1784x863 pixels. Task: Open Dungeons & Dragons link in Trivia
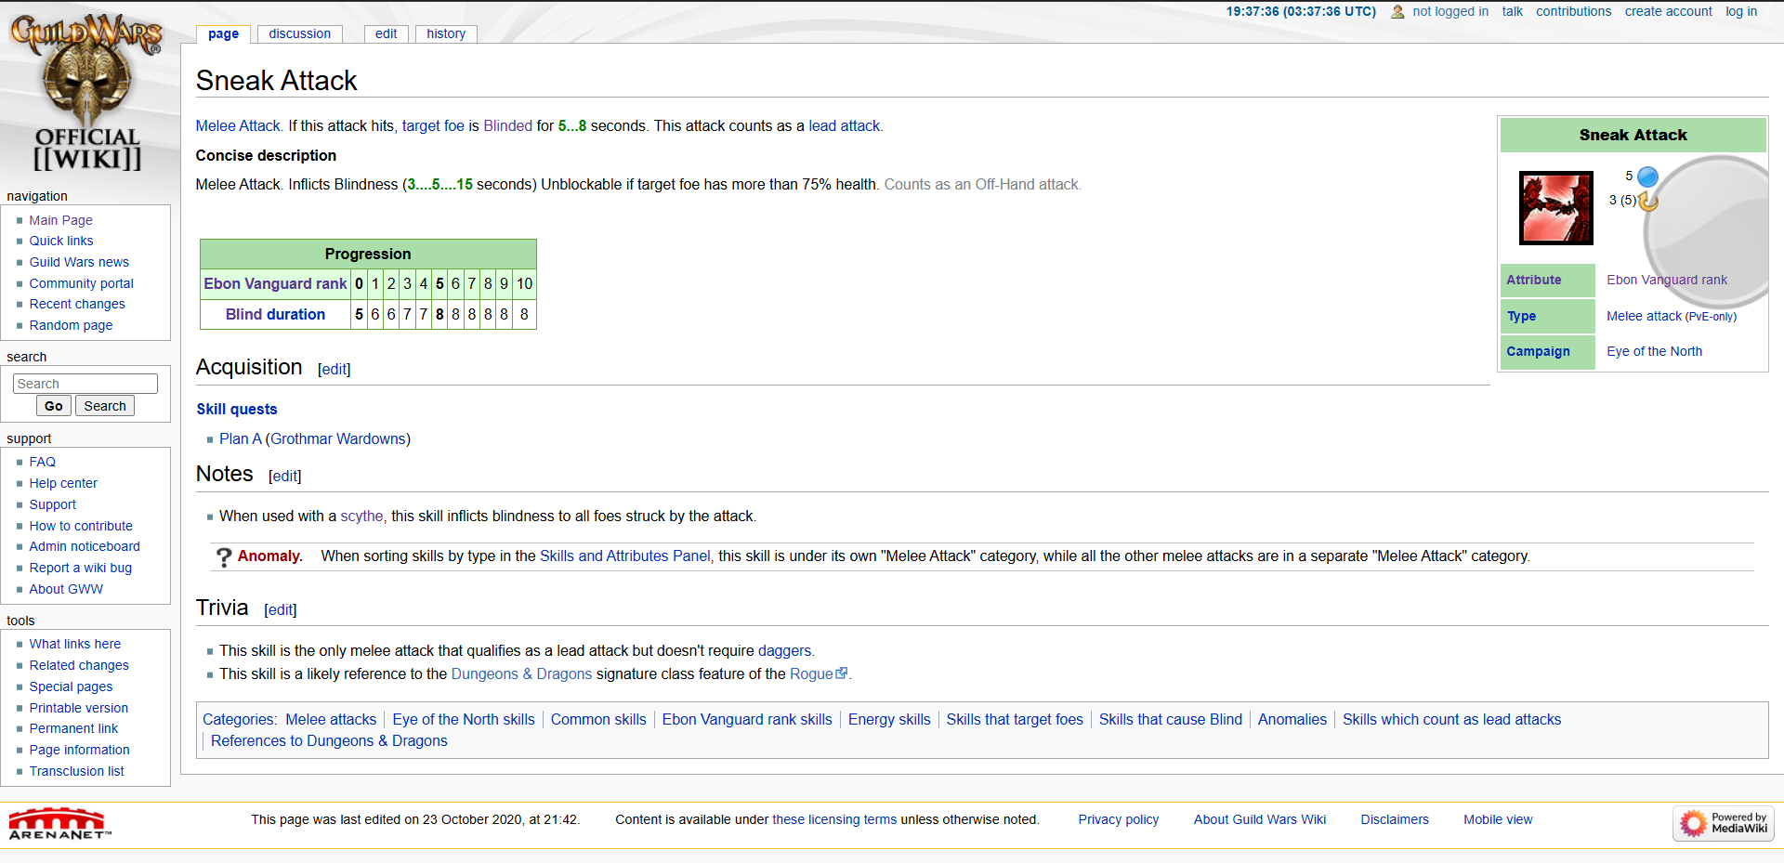(521, 673)
